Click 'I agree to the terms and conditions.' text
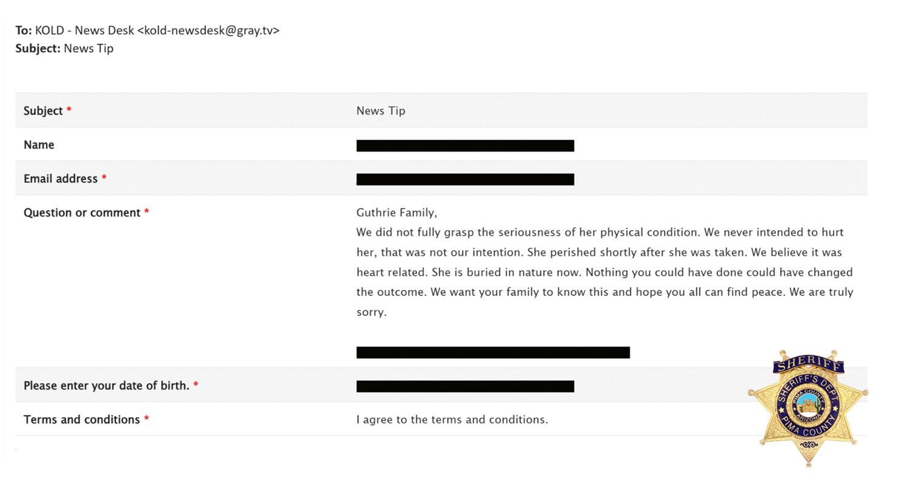This screenshot has height=491, width=901. pos(452,419)
